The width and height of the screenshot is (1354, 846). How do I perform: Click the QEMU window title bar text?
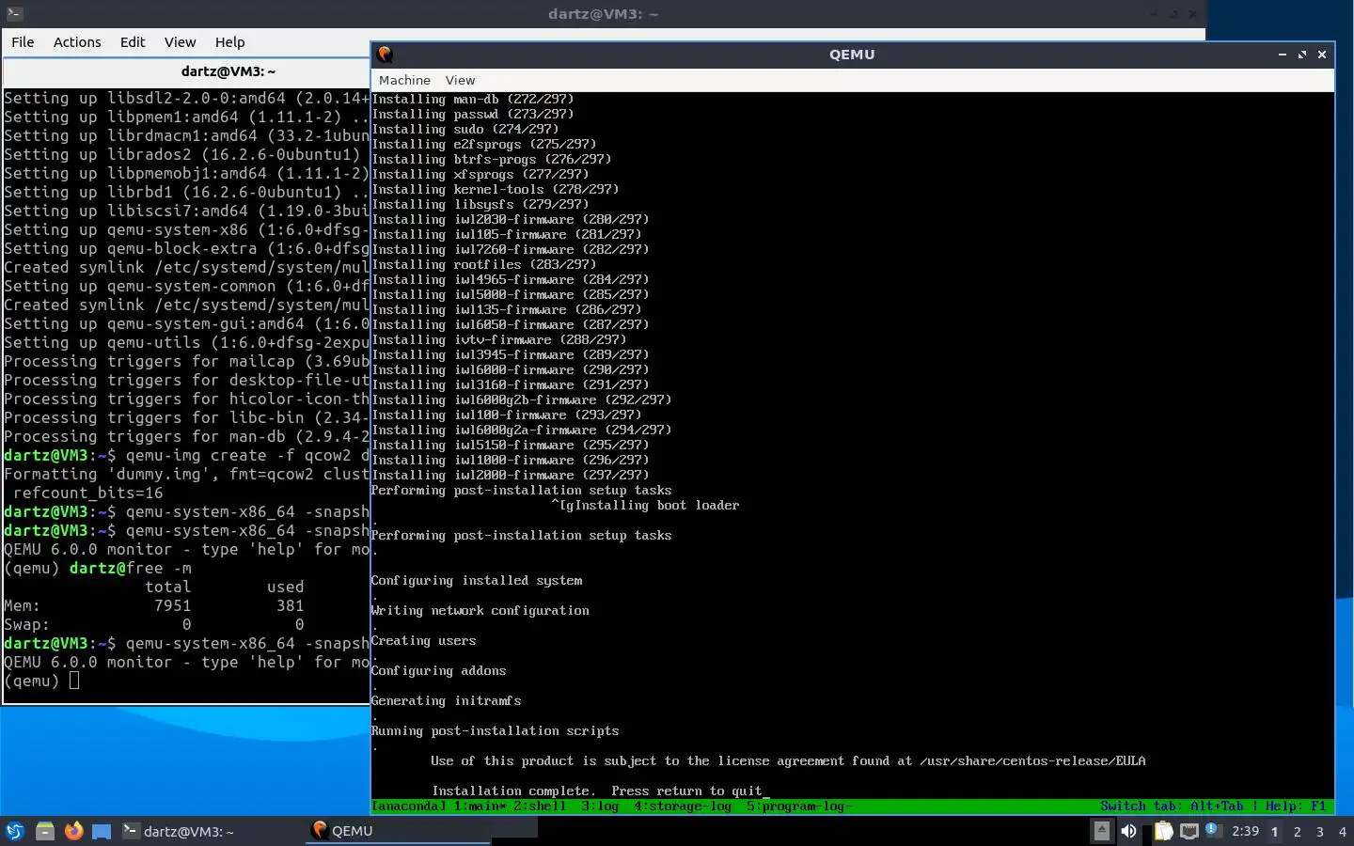click(x=852, y=55)
